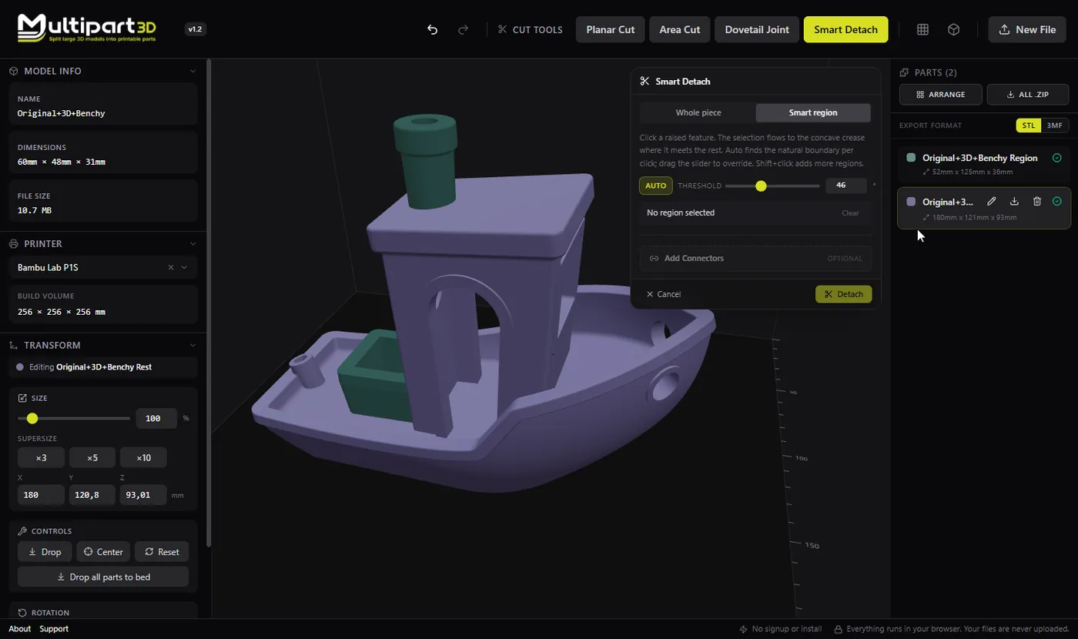Click the scissors icon in Smart Detach header

pyautogui.click(x=645, y=81)
